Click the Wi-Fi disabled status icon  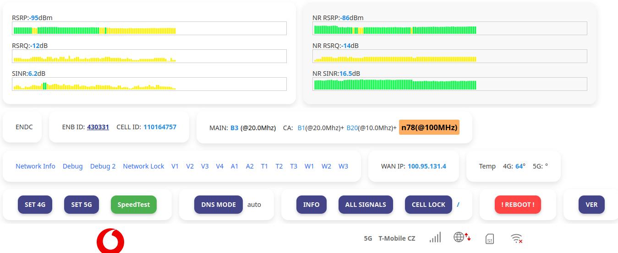coord(517,238)
